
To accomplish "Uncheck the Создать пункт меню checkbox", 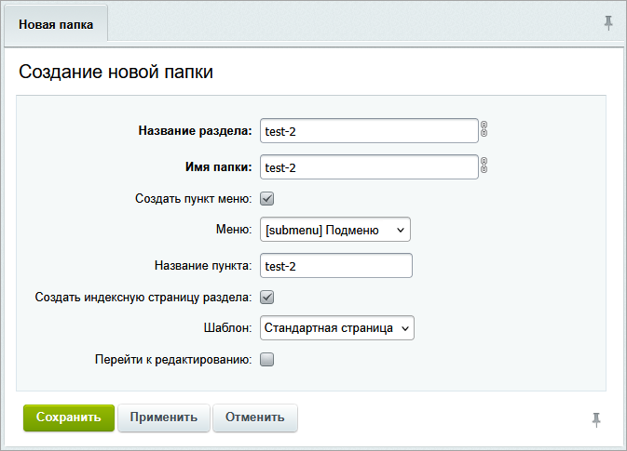I will click(266, 198).
